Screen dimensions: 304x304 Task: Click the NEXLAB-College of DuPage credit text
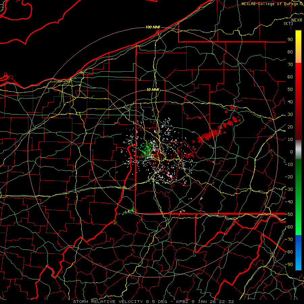click(x=270, y=4)
